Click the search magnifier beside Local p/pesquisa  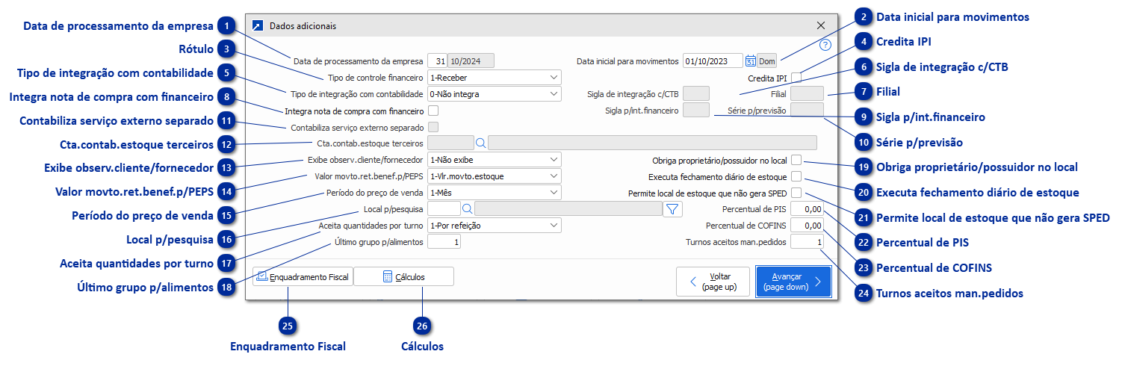point(467,209)
